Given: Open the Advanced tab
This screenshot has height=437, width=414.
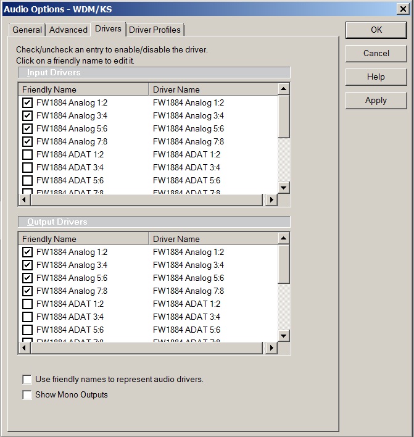Looking at the screenshot, I should tap(68, 30).
